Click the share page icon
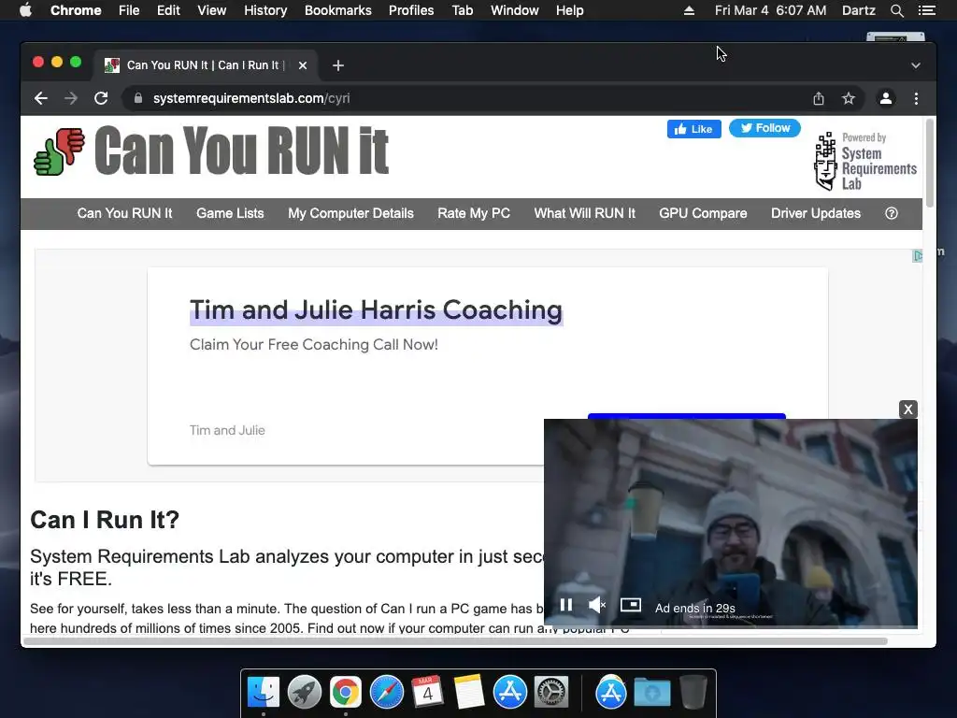 coord(819,98)
